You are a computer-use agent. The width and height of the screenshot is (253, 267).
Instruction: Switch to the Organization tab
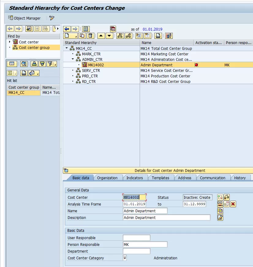tap(107, 178)
